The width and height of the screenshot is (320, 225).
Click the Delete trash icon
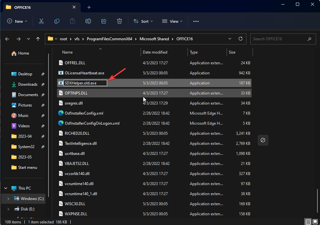(x=119, y=21)
